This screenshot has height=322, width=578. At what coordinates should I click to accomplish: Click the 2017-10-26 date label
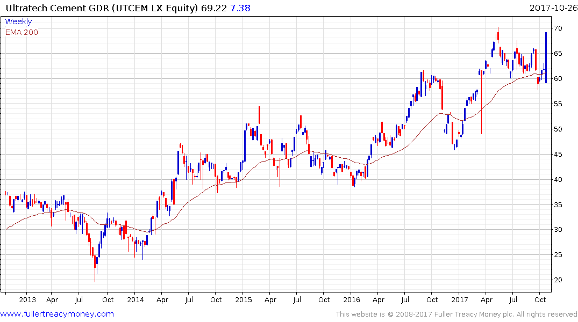[x=553, y=8]
